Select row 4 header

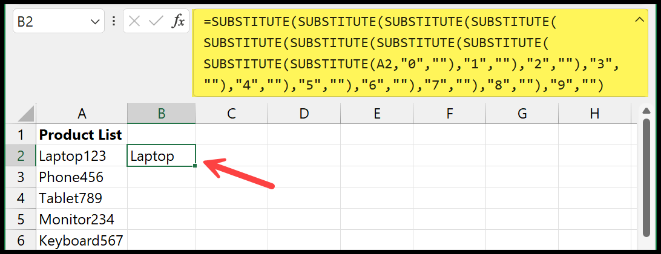pos(21,198)
